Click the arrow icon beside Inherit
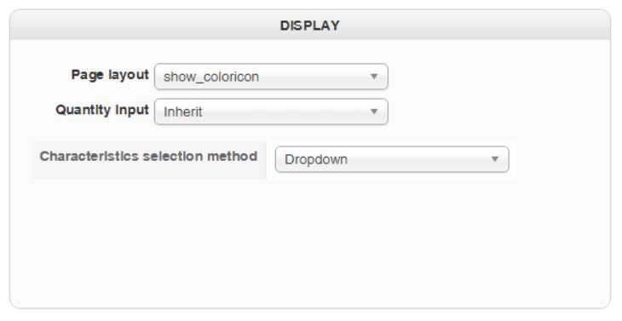The height and width of the screenshot is (321, 622). [374, 112]
